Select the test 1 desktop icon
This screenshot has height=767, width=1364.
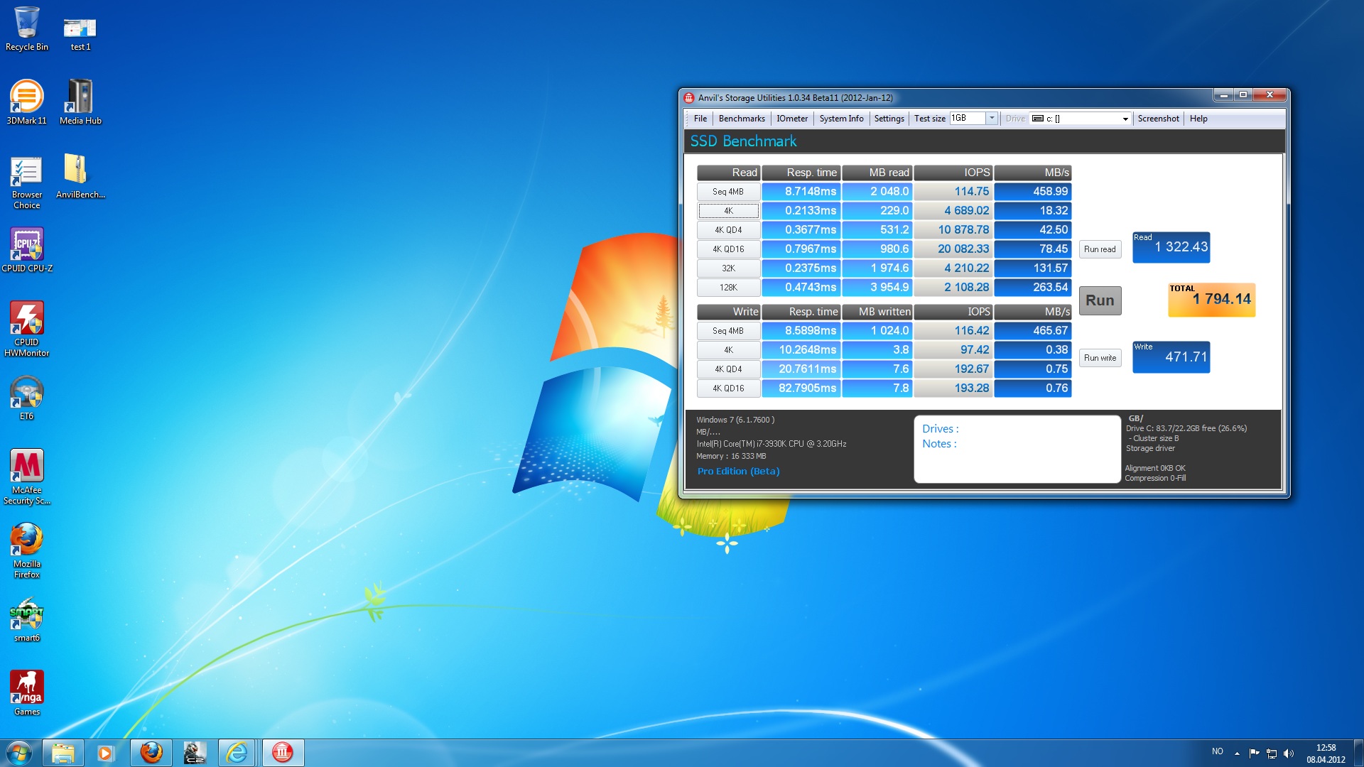(80, 33)
